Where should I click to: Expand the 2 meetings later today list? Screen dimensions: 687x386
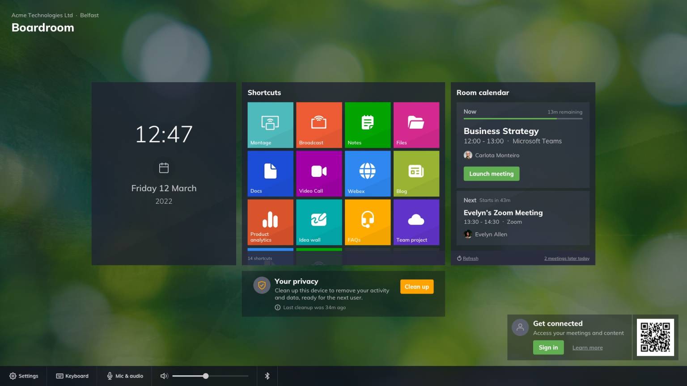click(566, 258)
